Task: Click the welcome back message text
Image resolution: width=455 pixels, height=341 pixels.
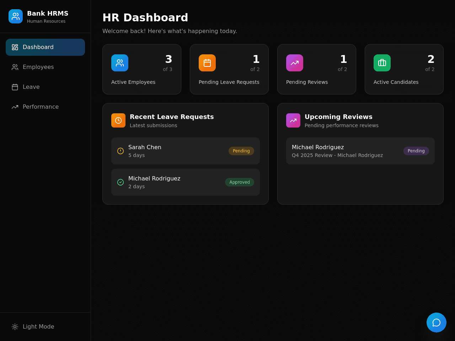Action: [170, 31]
